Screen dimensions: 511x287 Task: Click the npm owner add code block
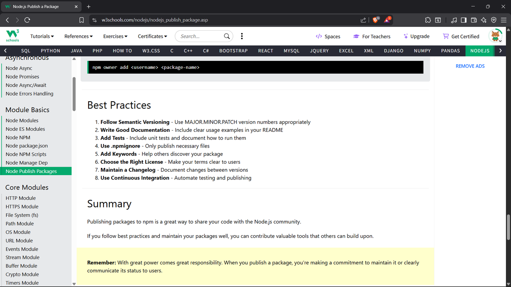click(255, 67)
